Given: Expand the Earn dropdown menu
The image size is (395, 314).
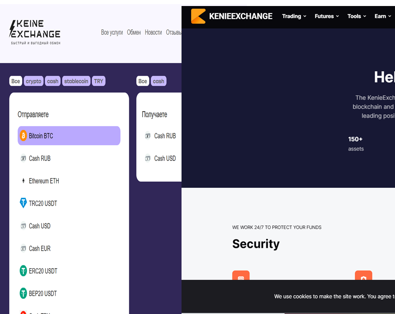Looking at the screenshot, I should tap(382, 16).
